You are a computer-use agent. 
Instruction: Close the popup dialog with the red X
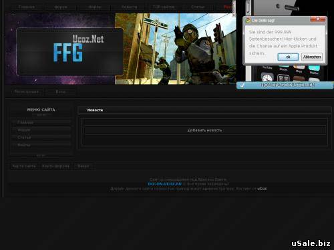coord(318,19)
